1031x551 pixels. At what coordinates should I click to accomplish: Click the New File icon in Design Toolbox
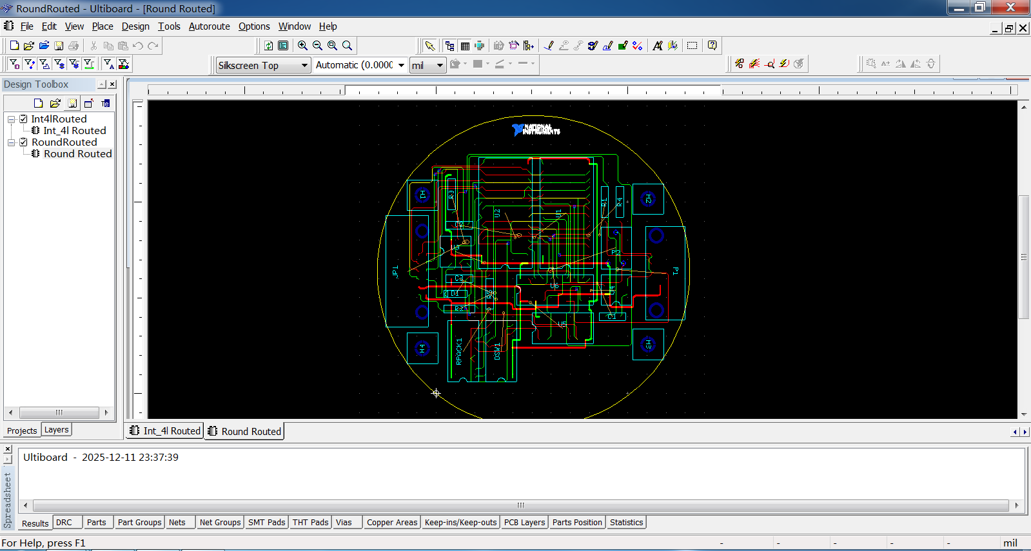tap(38, 103)
